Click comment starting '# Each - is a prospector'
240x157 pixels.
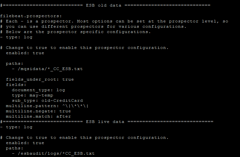click(x=114, y=21)
